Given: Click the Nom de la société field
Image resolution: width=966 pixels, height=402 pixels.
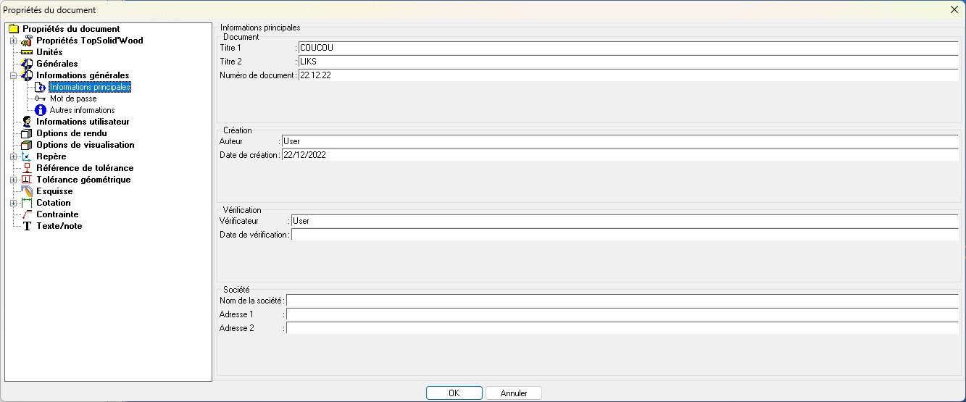Looking at the screenshot, I should tap(623, 301).
